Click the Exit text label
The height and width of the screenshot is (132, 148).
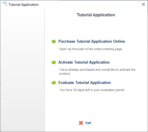tap(88, 123)
